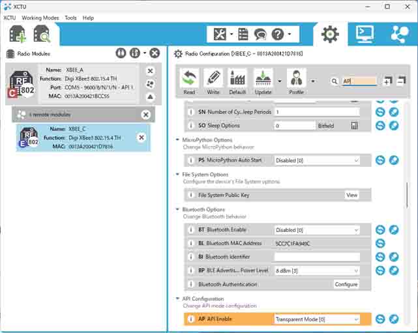Open the XCTU menu

tap(9, 18)
